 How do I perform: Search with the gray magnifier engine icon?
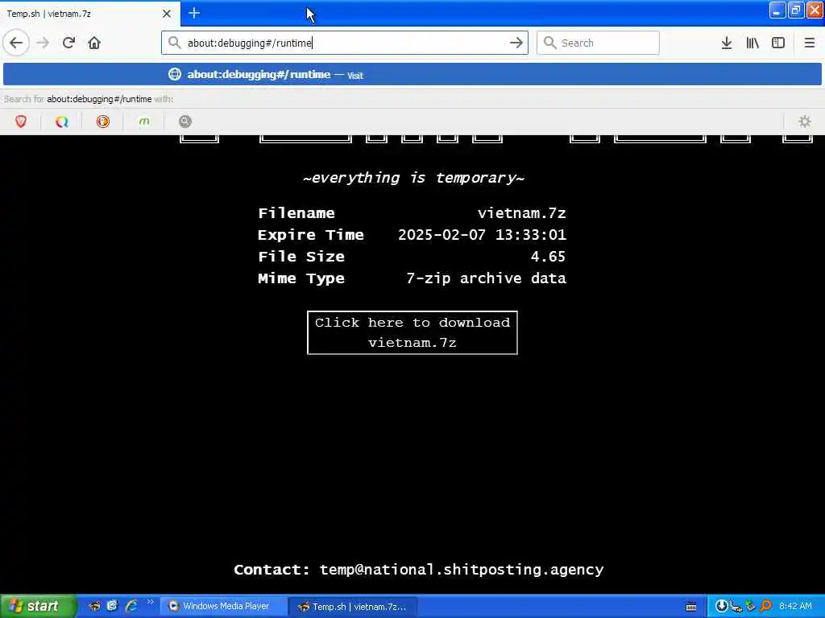click(184, 122)
